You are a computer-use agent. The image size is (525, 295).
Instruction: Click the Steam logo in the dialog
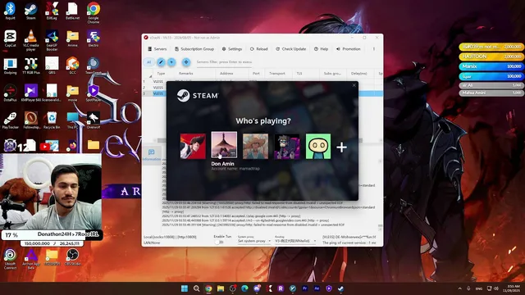coord(198,95)
